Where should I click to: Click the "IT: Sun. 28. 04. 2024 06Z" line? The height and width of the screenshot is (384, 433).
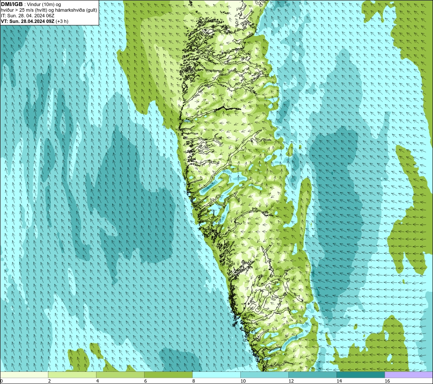27,16
